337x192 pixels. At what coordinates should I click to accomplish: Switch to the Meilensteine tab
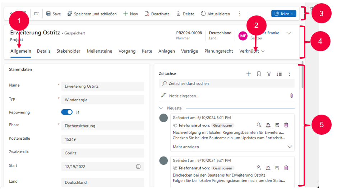pyautogui.click(x=100, y=51)
